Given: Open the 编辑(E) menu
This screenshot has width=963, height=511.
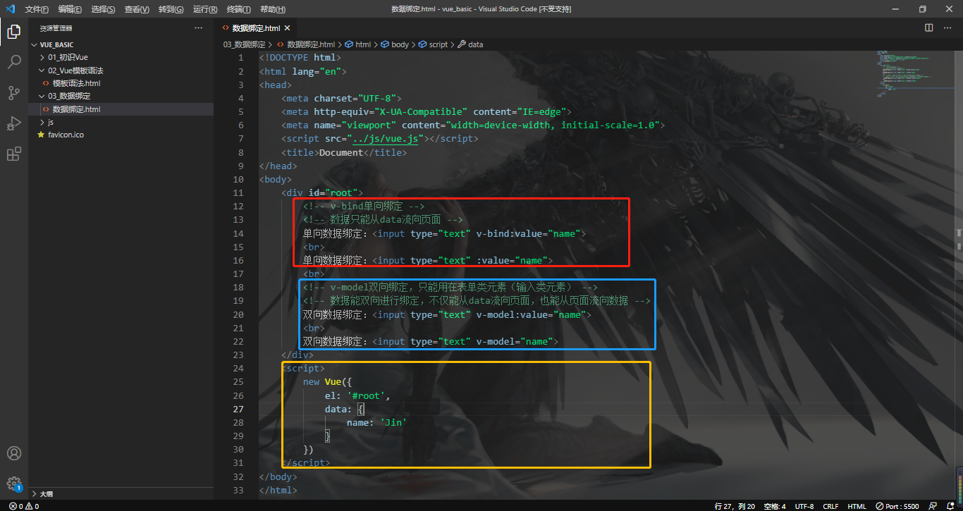Looking at the screenshot, I should 70,9.
